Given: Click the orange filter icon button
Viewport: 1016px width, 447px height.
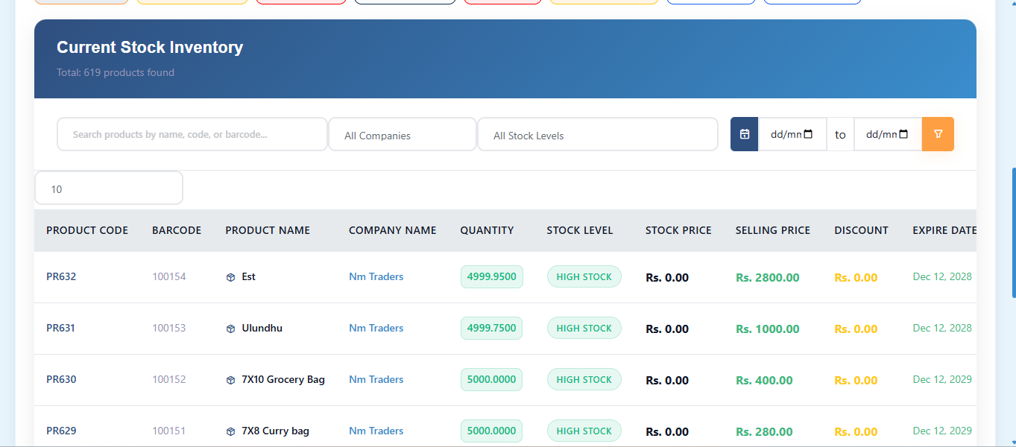Looking at the screenshot, I should point(938,134).
